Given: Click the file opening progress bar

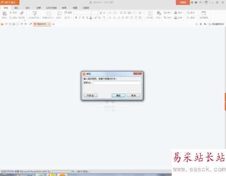Looking at the screenshot, I should pyautogui.click(x=61, y=171).
